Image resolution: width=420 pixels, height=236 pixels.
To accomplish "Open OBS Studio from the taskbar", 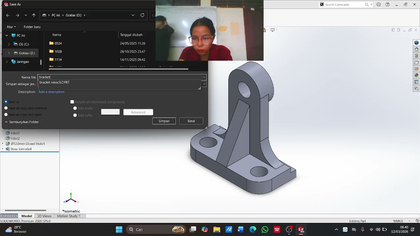I will (289, 229).
